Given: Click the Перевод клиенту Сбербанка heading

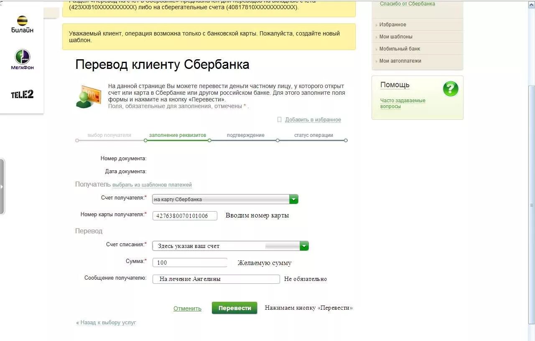Looking at the screenshot, I should click(162, 65).
